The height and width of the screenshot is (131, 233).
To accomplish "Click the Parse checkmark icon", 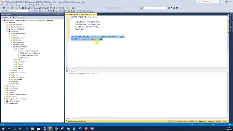I will [48, 11].
